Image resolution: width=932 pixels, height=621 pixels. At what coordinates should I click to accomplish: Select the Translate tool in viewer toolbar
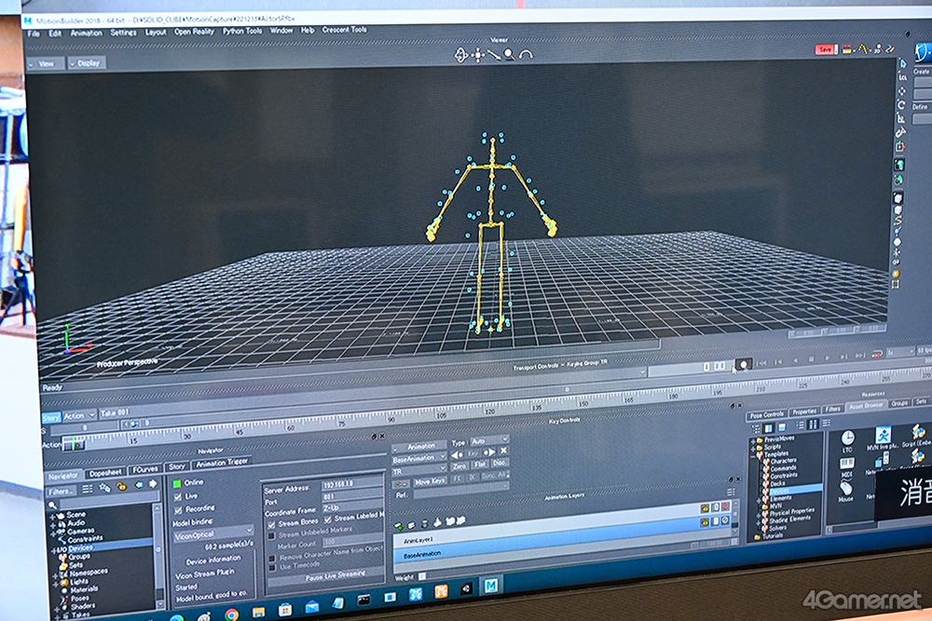[x=901, y=91]
